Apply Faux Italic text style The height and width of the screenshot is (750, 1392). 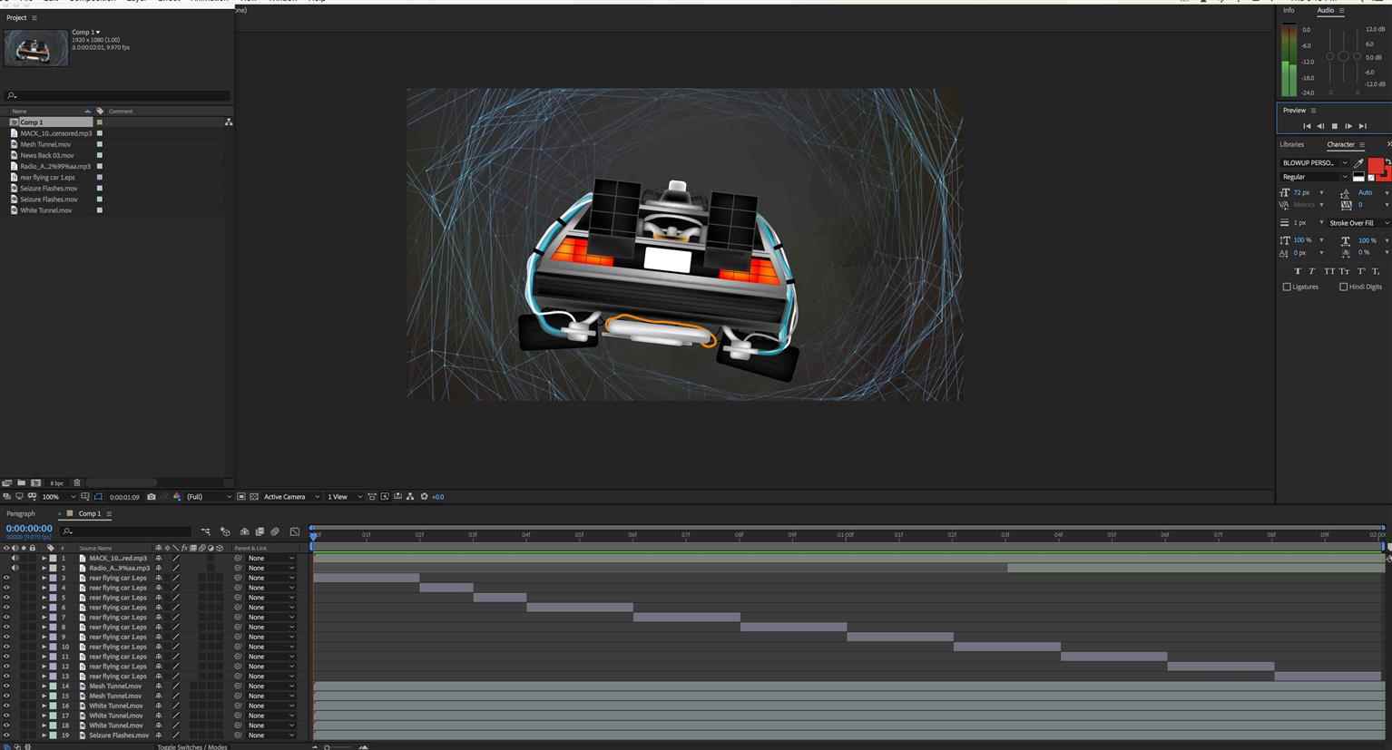(x=1311, y=271)
